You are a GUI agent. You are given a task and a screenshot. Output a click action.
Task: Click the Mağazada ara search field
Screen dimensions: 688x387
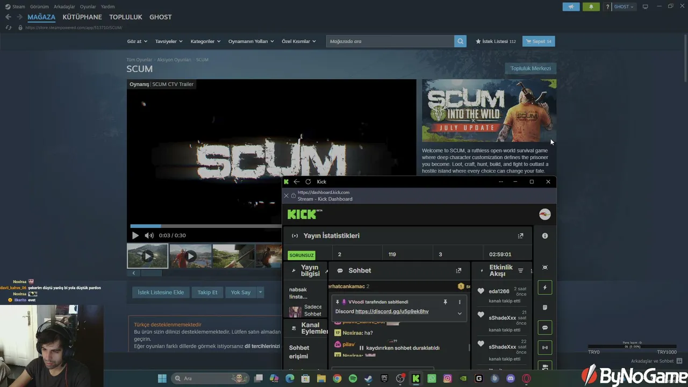click(x=390, y=41)
